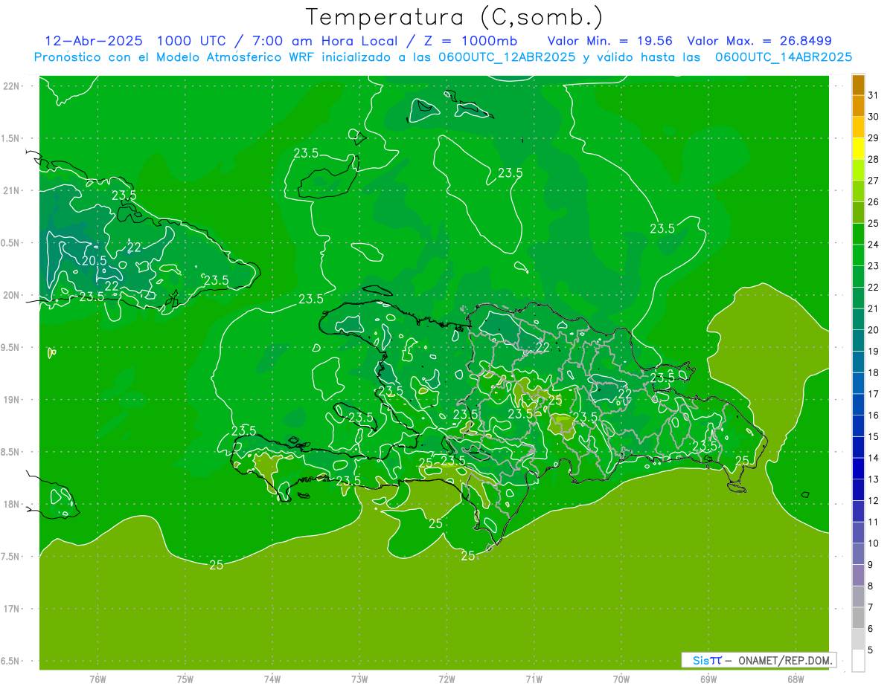This screenshot has width=893, height=689.
Task: Click the "9" value on the color scale
Action: pyautogui.click(x=870, y=565)
